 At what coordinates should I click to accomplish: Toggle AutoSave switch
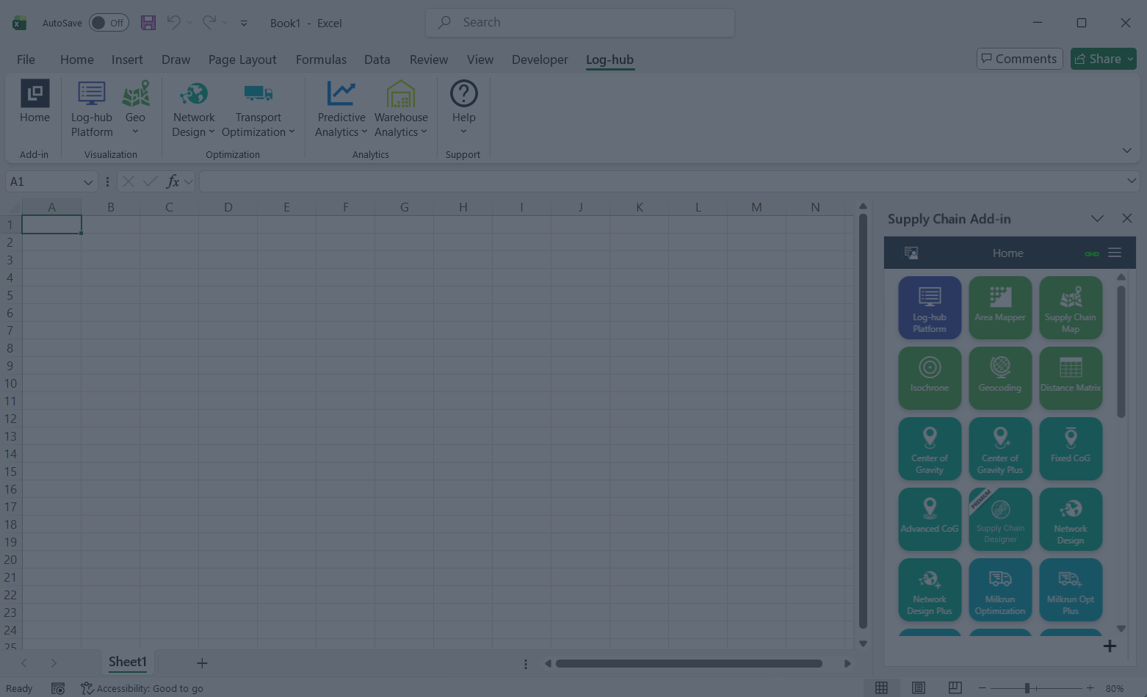click(109, 23)
